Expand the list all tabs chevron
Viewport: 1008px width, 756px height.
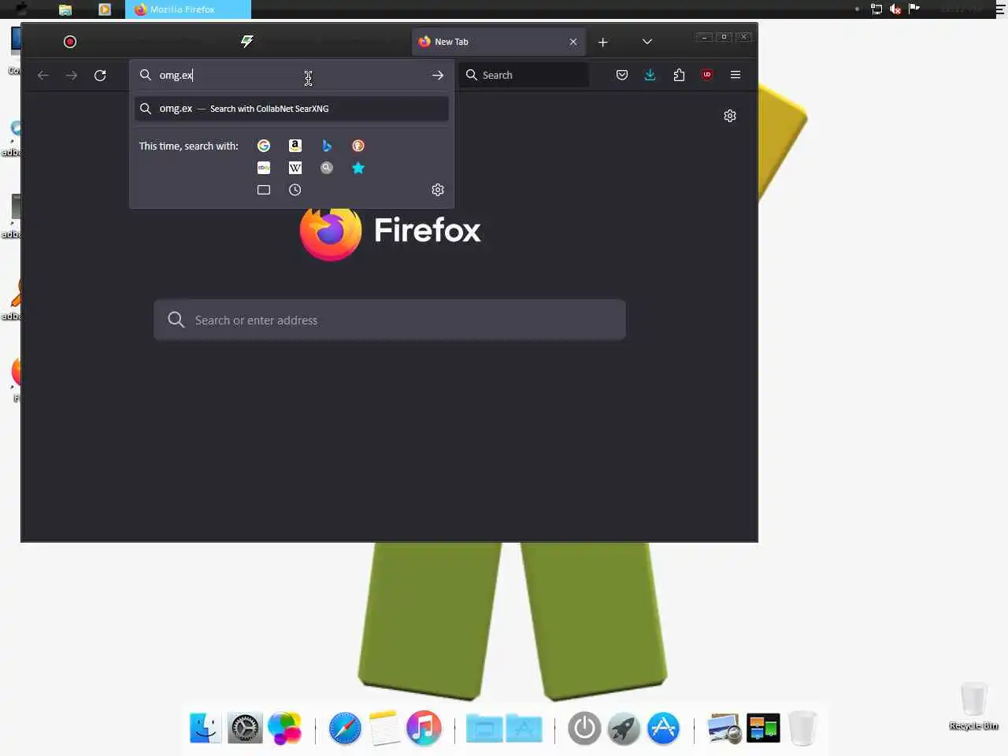pos(647,42)
